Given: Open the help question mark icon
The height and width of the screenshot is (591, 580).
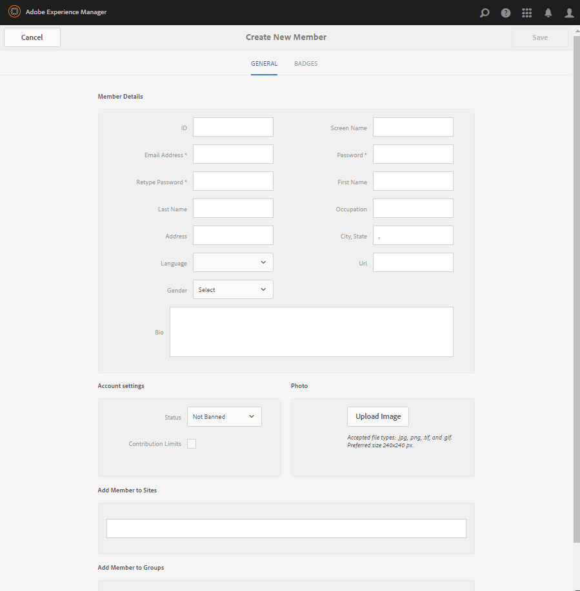Looking at the screenshot, I should pyautogui.click(x=506, y=13).
